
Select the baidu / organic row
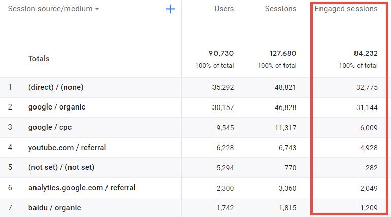[x=196, y=208]
